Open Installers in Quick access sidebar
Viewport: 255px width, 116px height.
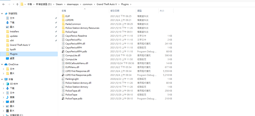click(x=14, y=32)
